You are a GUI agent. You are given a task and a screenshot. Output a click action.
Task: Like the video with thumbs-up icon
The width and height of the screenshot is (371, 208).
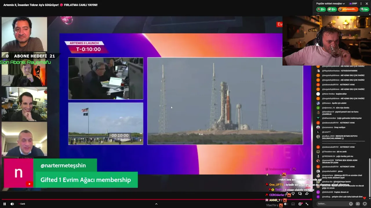tap(288, 194)
